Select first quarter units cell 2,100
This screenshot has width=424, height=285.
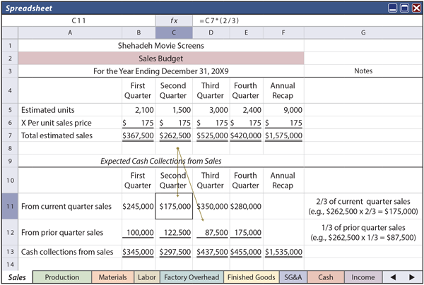[x=139, y=110]
